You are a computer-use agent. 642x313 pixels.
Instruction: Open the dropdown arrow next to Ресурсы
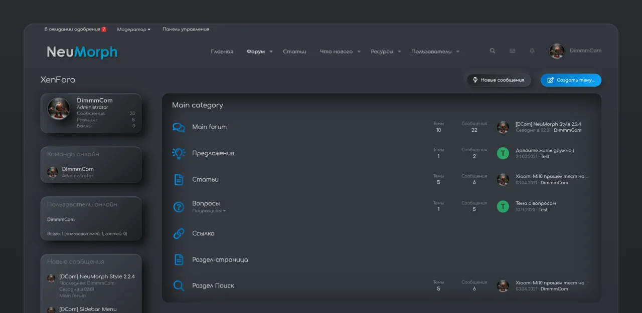[x=399, y=52]
